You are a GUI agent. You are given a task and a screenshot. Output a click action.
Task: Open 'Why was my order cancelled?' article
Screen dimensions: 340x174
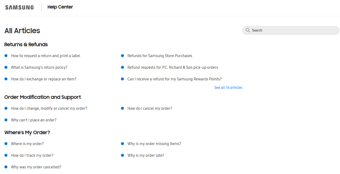tap(36, 167)
